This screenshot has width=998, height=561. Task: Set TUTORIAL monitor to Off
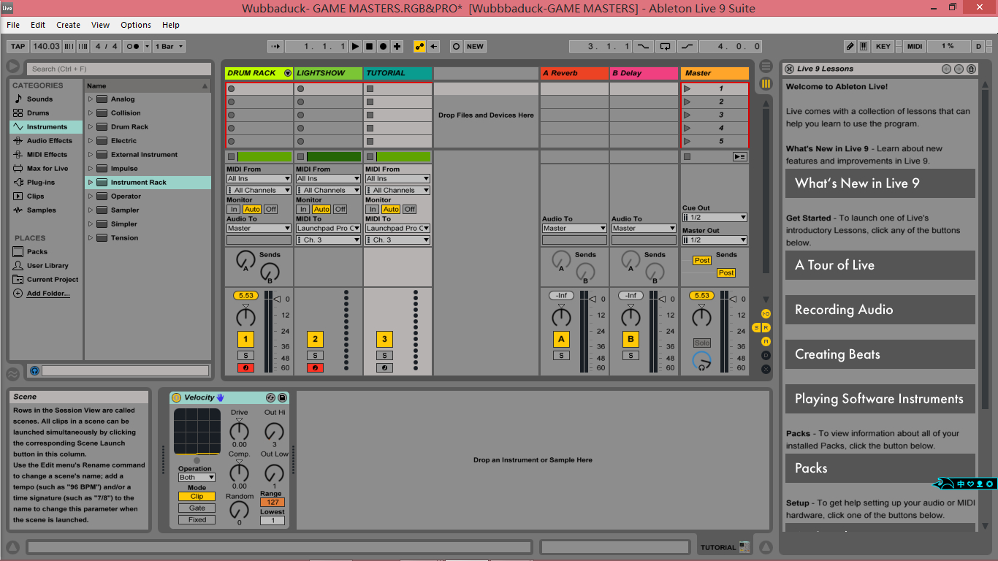[410, 209]
